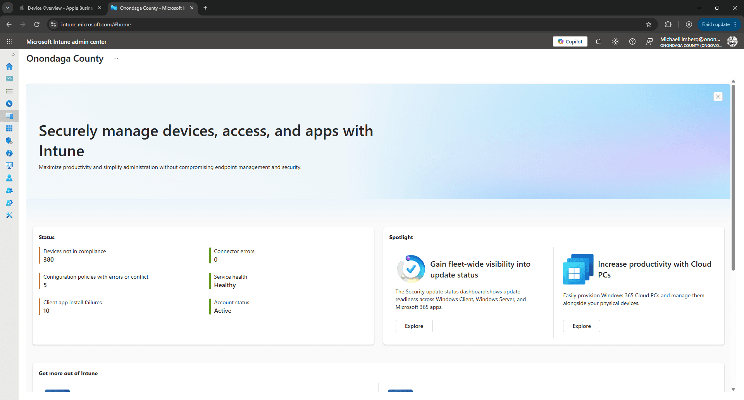Open Users icon in sidebar
The image size is (744, 400).
tap(9, 178)
